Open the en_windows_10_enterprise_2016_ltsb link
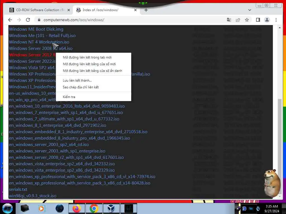 coord(67,106)
